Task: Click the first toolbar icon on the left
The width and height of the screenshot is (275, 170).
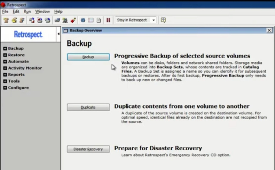Action: [x=6, y=20]
